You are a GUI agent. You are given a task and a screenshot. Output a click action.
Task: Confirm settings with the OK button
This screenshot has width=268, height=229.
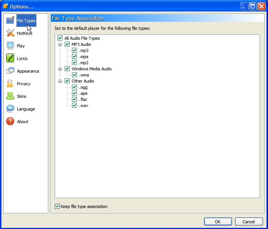pos(218,221)
